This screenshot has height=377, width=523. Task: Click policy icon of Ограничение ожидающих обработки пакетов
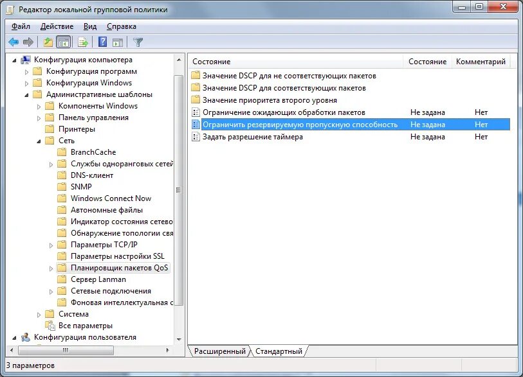pos(196,112)
